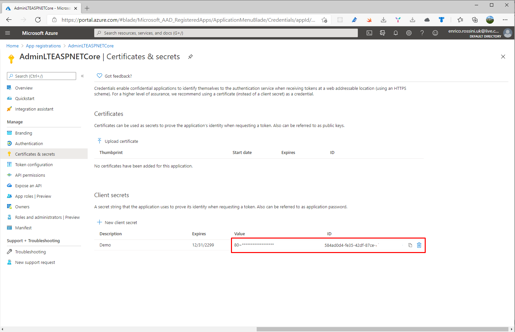Open Azure notifications bell

(x=396, y=33)
